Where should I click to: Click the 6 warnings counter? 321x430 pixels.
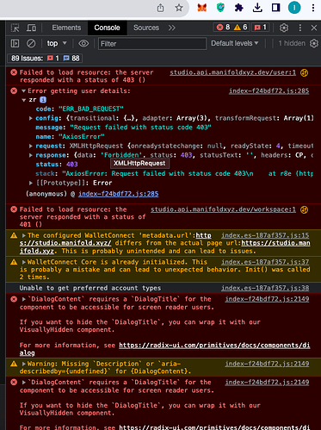(x=241, y=28)
